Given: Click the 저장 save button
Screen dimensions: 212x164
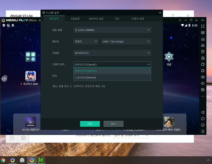Looking at the screenshot, I should (x=90, y=124).
